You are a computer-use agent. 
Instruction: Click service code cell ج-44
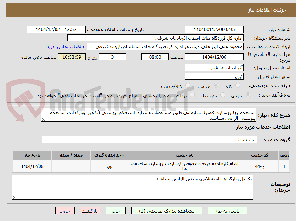pos(260,166)
